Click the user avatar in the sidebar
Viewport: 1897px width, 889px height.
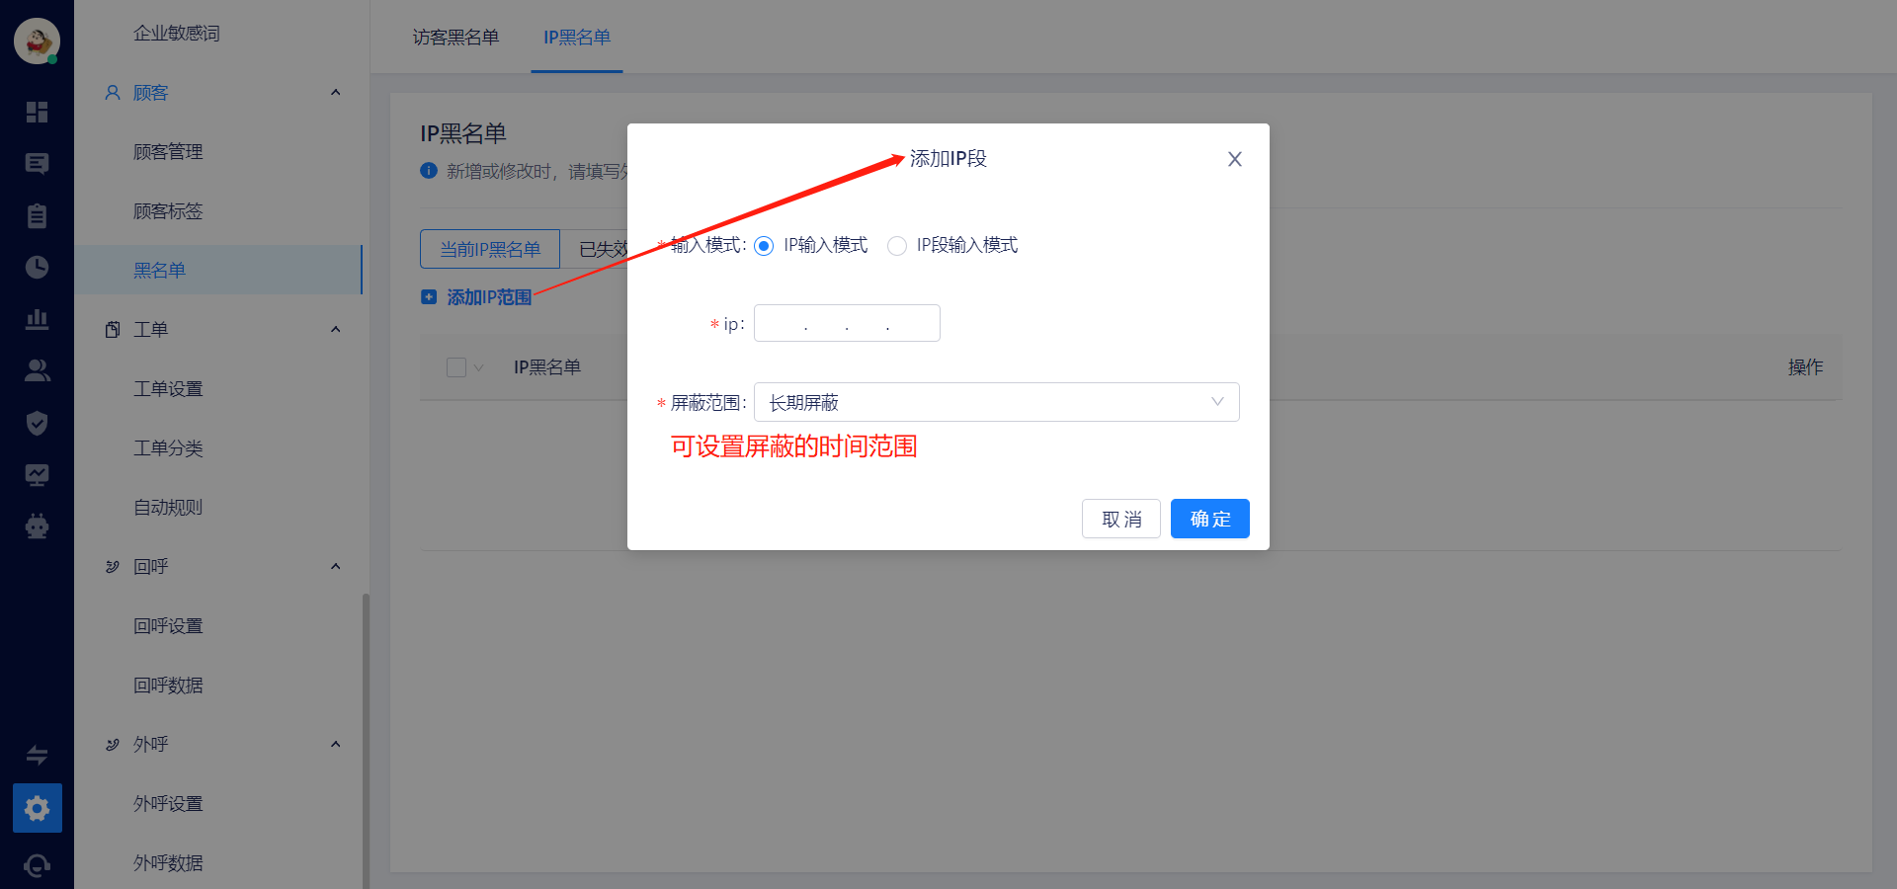point(37,41)
